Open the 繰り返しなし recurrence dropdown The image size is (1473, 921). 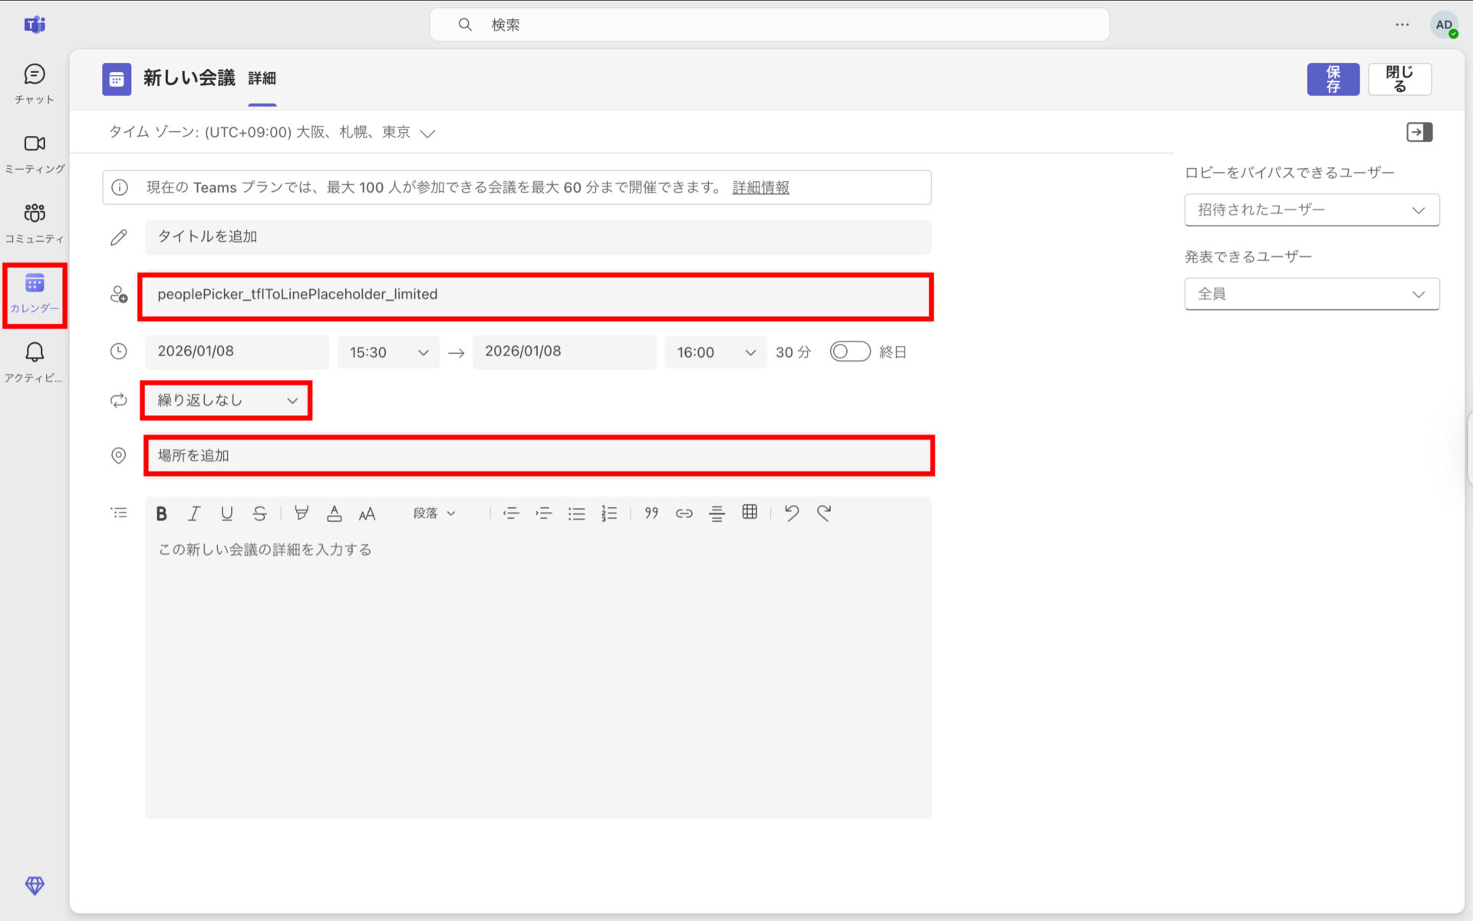tap(226, 400)
